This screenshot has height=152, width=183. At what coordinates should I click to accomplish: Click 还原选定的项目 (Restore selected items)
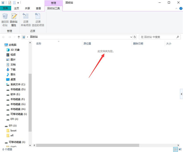(x=38, y=20)
